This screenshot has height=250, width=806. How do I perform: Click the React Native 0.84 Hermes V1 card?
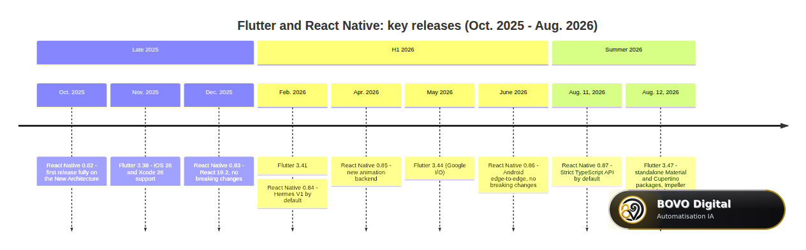[293, 194]
